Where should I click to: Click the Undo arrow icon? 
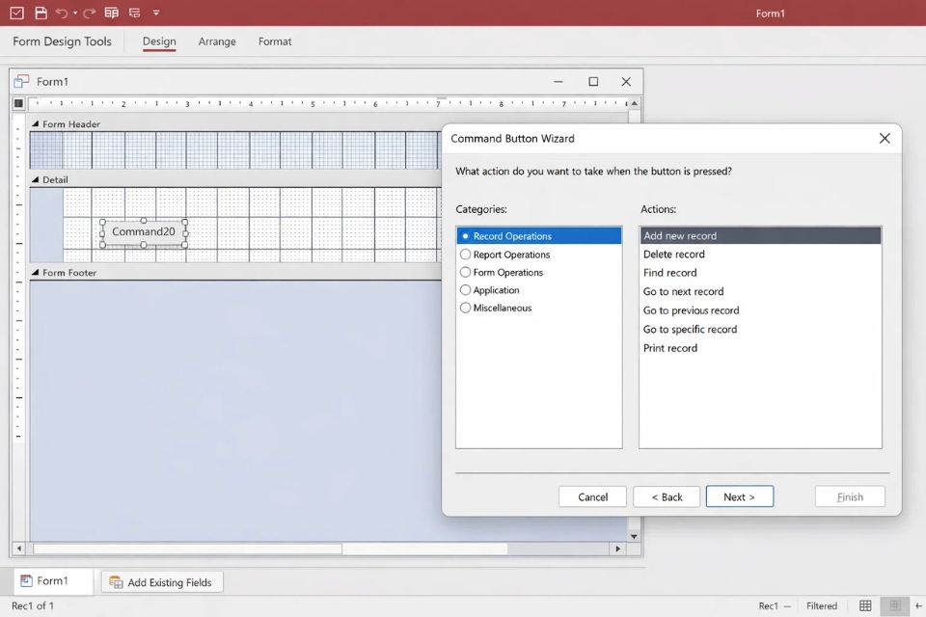tap(62, 13)
